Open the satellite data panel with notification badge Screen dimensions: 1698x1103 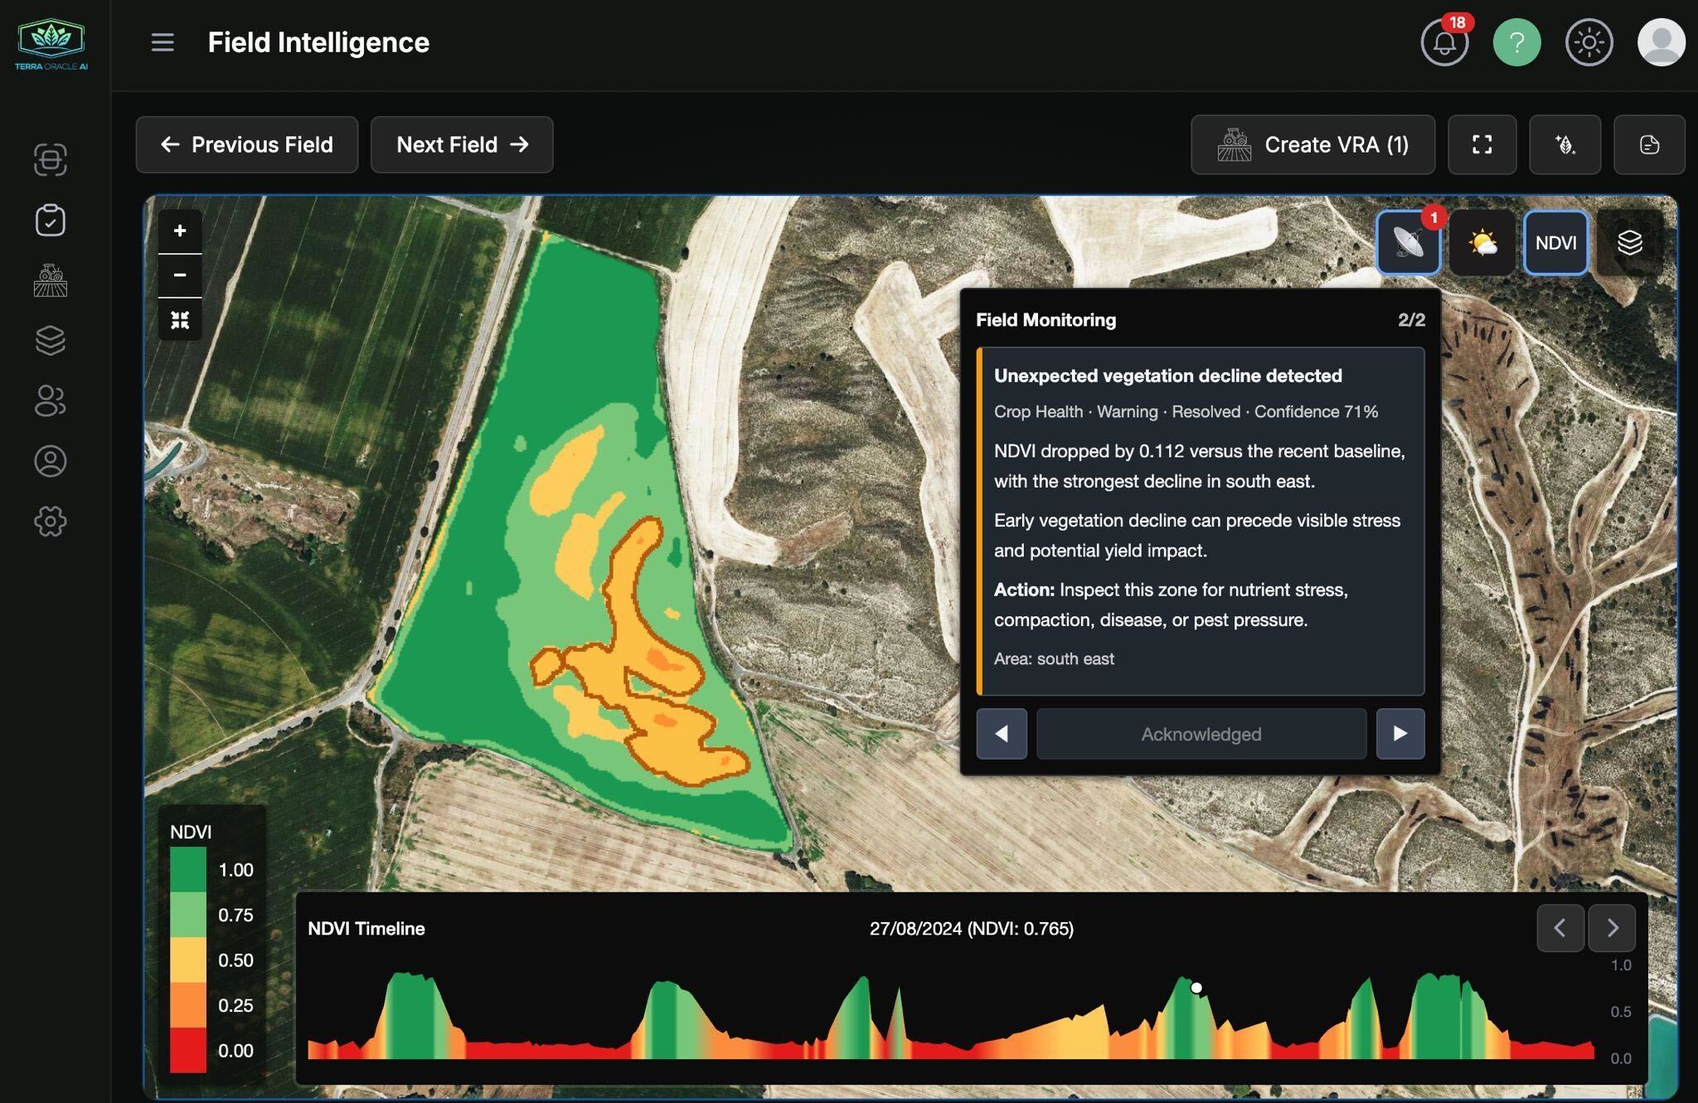tap(1407, 243)
